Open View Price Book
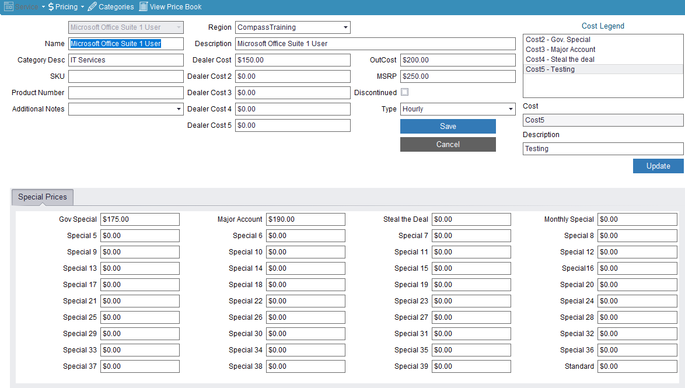685x388 pixels. click(x=170, y=6)
